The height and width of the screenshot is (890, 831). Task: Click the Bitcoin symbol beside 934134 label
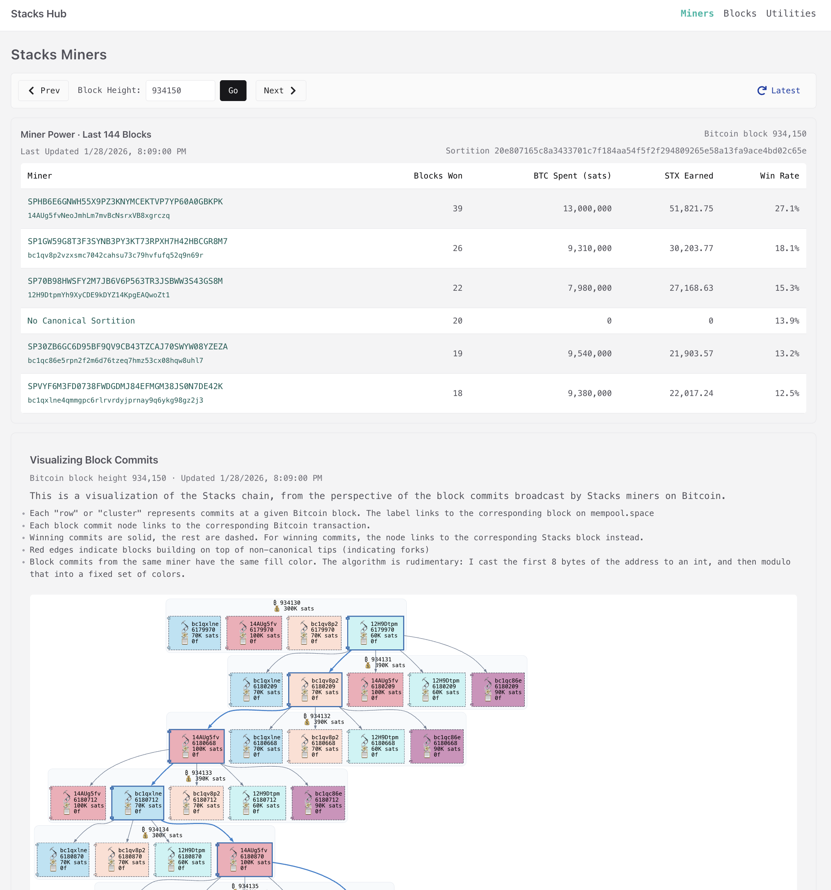click(x=144, y=829)
